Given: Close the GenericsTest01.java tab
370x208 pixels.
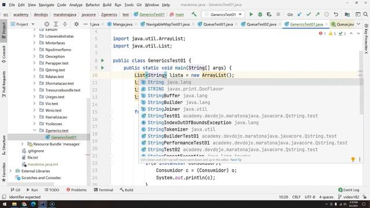Looking at the screenshot, I should tap(326, 24).
